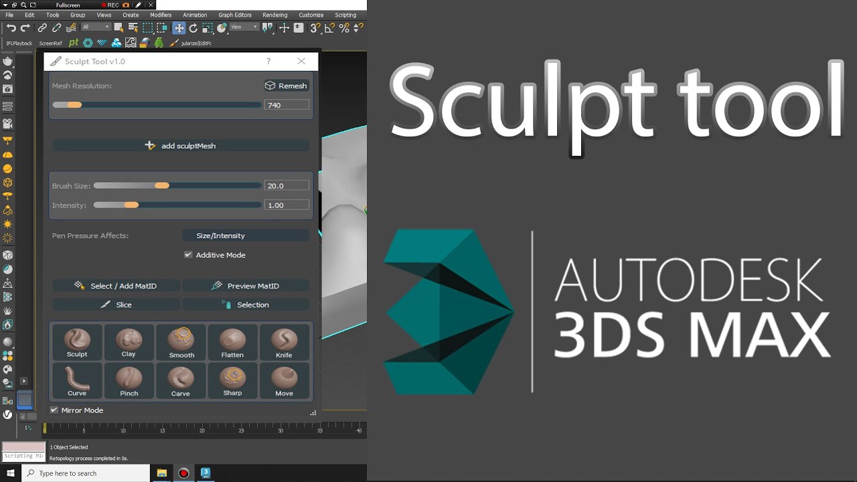Viewport: 857px width, 482px height.
Task: Select the Smooth brush
Action: (x=181, y=343)
